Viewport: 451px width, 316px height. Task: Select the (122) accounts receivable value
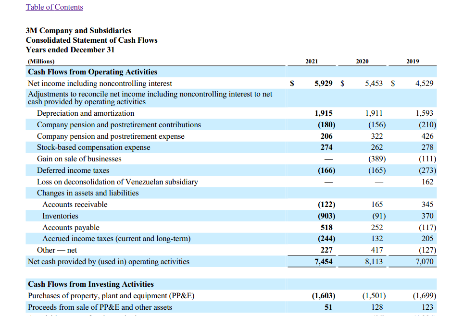[326, 205]
